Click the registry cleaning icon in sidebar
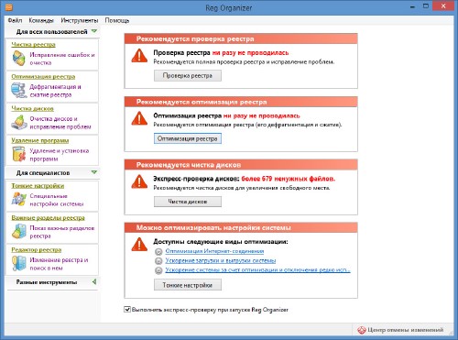This screenshot has height=340, width=458. pos(18,59)
